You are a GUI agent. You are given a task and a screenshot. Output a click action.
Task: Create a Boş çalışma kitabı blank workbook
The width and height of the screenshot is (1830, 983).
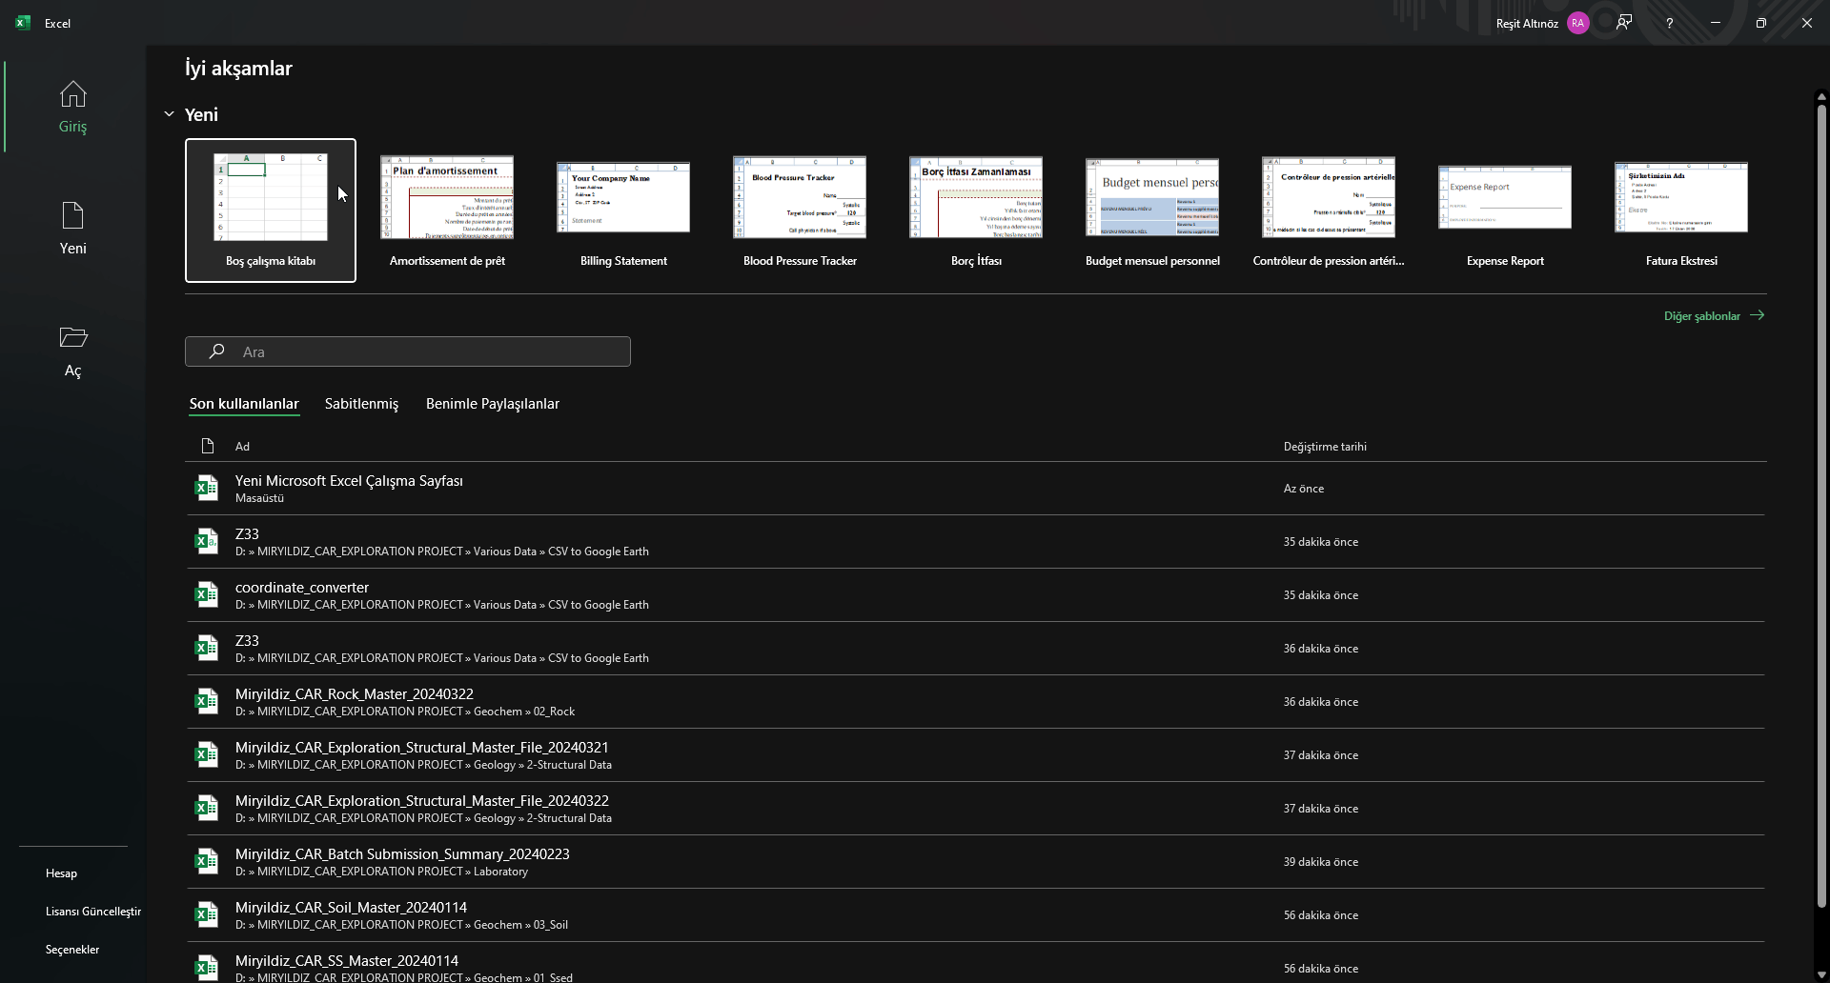click(271, 211)
